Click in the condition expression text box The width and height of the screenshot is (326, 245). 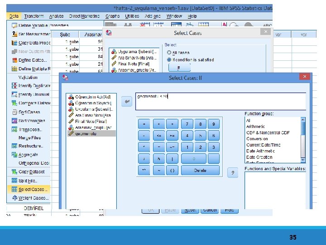pyautogui.click(x=221, y=102)
